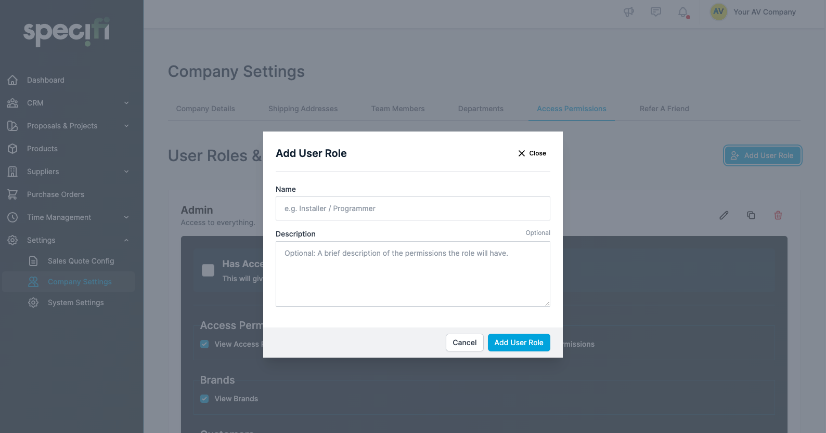Click the page header Add User Role button
This screenshot has width=826, height=433.
[x=763, y=155]
